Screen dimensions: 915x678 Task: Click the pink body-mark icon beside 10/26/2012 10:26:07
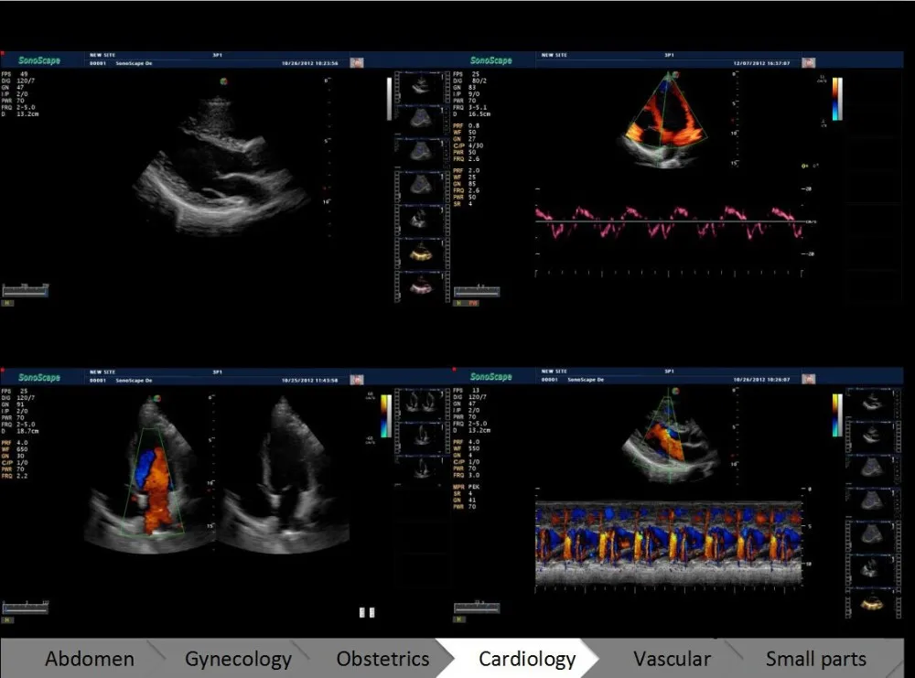click(808, 380)
